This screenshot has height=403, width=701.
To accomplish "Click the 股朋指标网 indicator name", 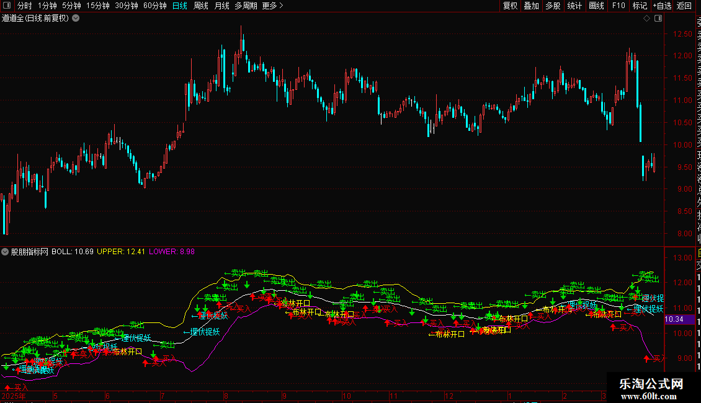I will [30, 252].
